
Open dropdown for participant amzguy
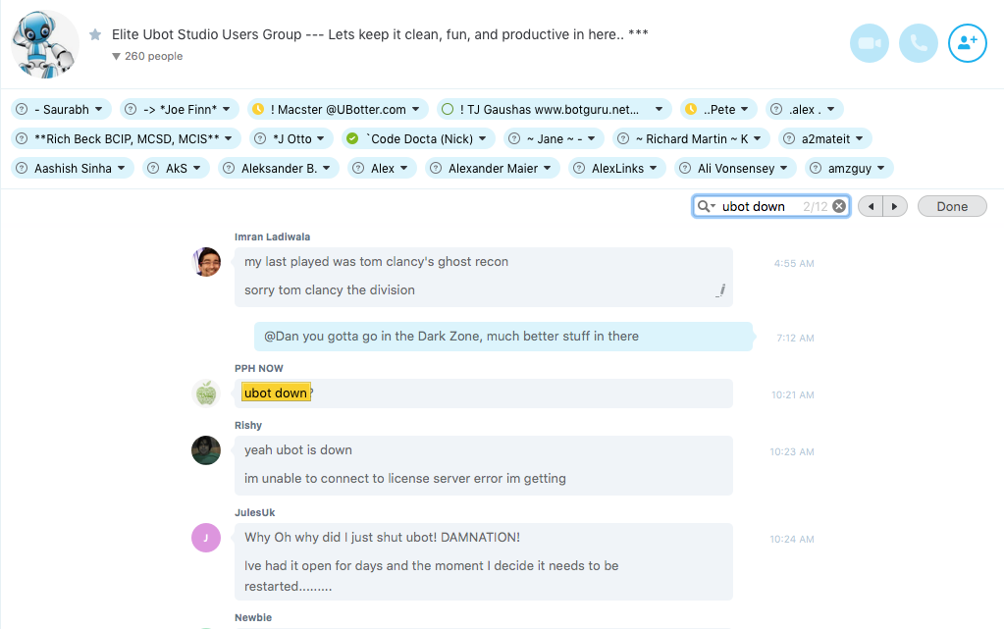pos(880,169)
